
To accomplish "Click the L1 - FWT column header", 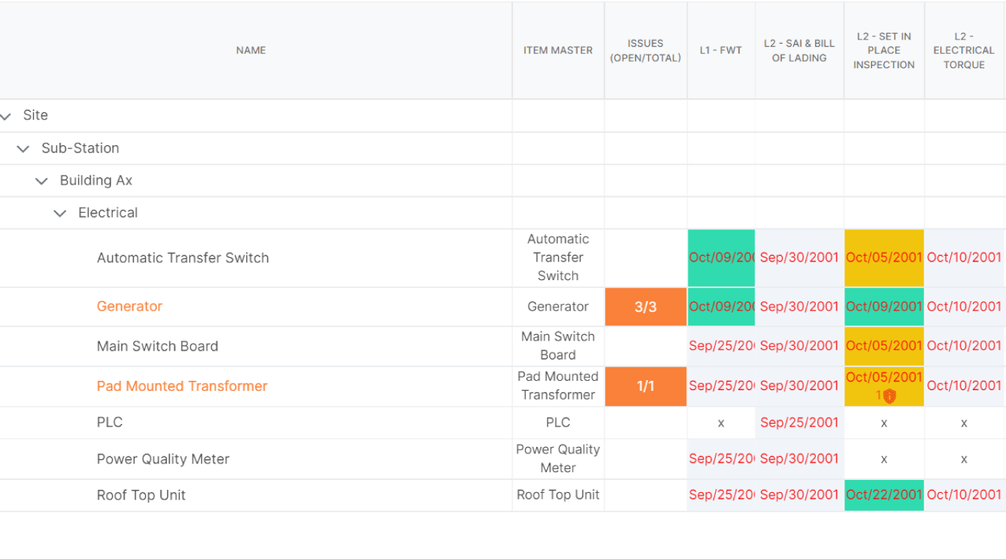I will (x=721, y=50).
